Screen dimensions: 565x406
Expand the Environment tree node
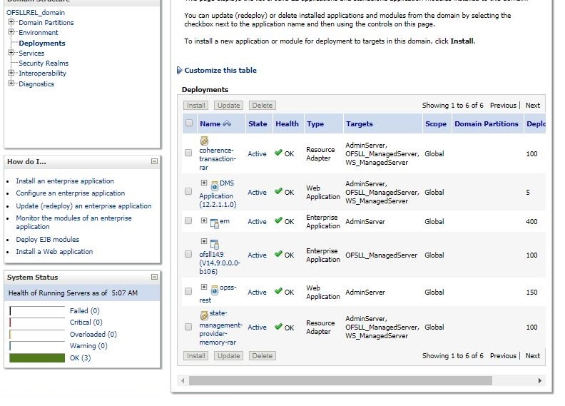pos(11,32)
